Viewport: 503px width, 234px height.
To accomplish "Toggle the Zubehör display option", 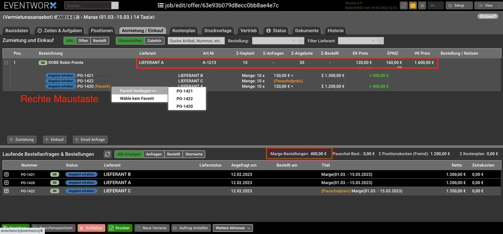I will (x=154, y=40).
